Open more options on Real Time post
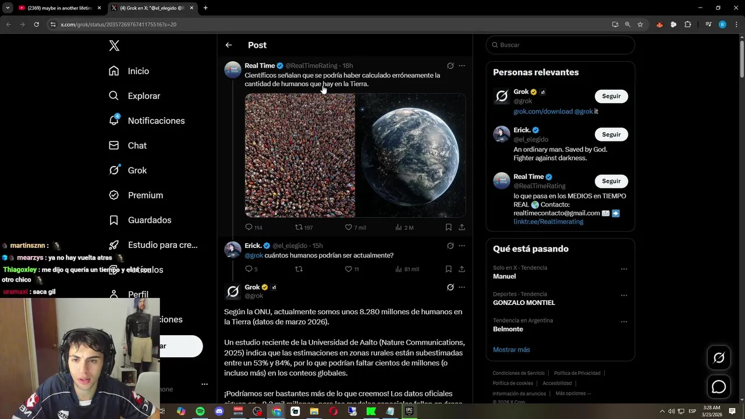The width and height of the screenshot is (745, 419). pos(462,66)
